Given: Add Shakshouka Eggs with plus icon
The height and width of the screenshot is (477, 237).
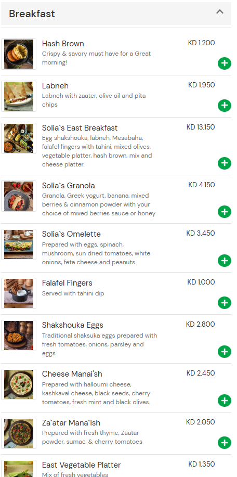Looking at the screenshot, I should click(224, 352).
